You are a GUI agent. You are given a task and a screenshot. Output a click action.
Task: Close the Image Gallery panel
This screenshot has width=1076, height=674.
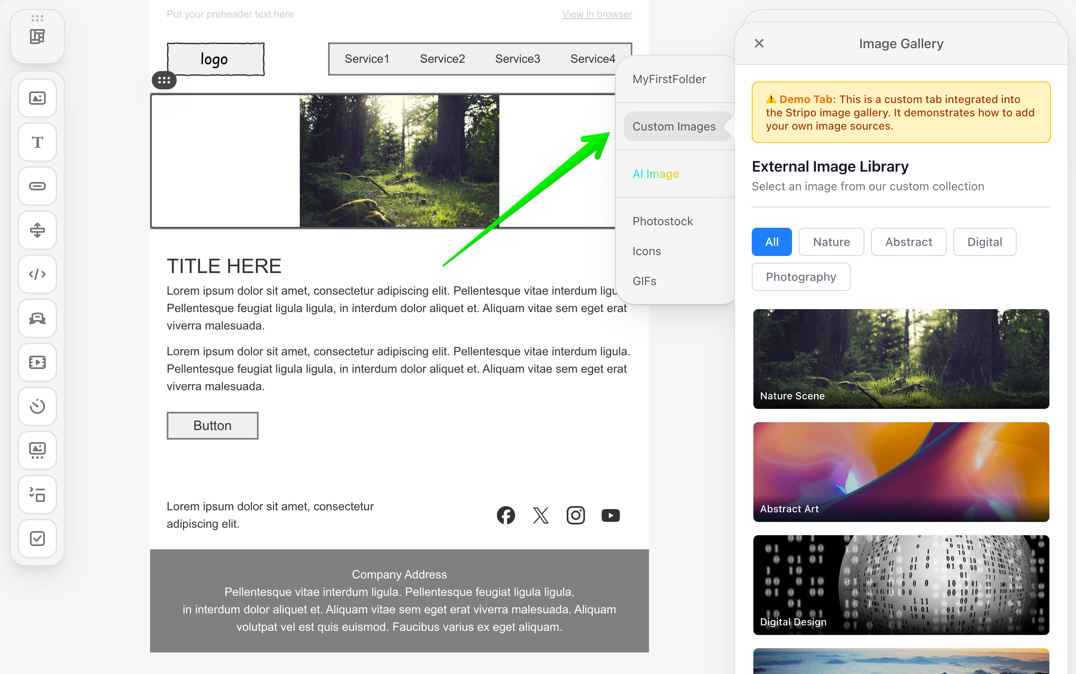[x=759, y=43]
